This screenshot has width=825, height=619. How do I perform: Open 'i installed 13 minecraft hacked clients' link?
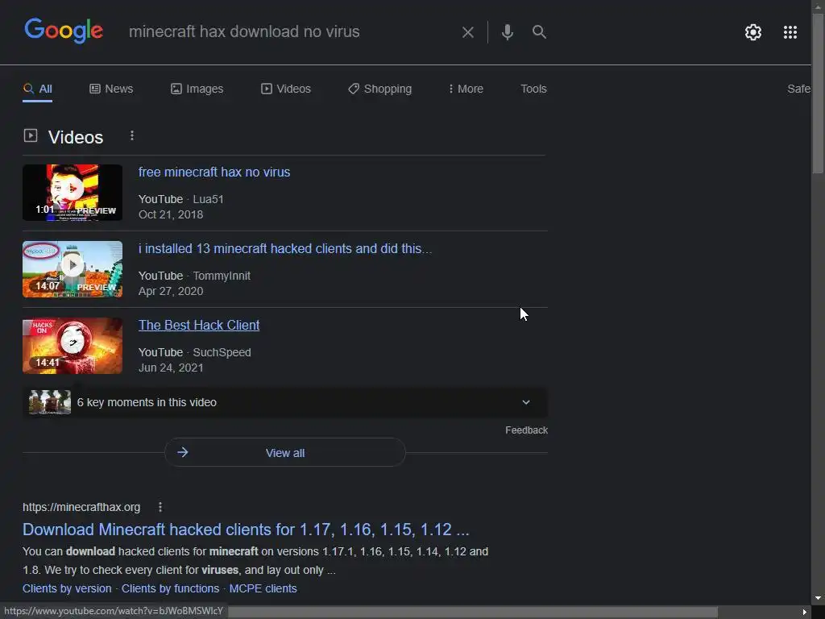point(285,248)
